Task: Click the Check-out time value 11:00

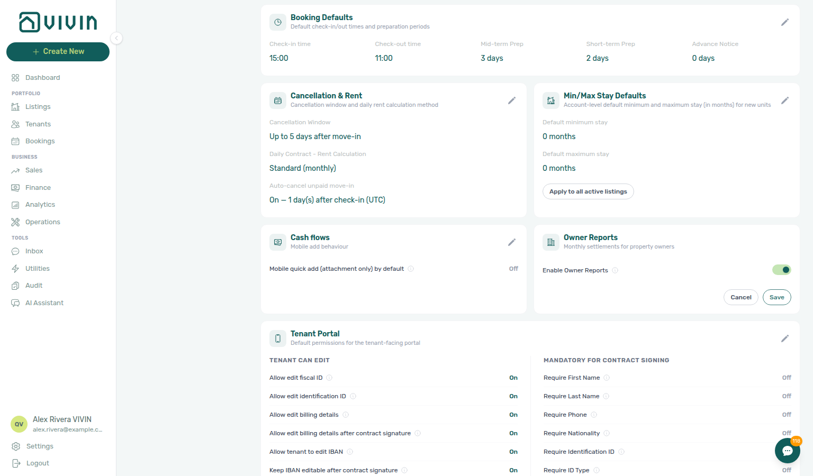Action: (x=384, y=58)
